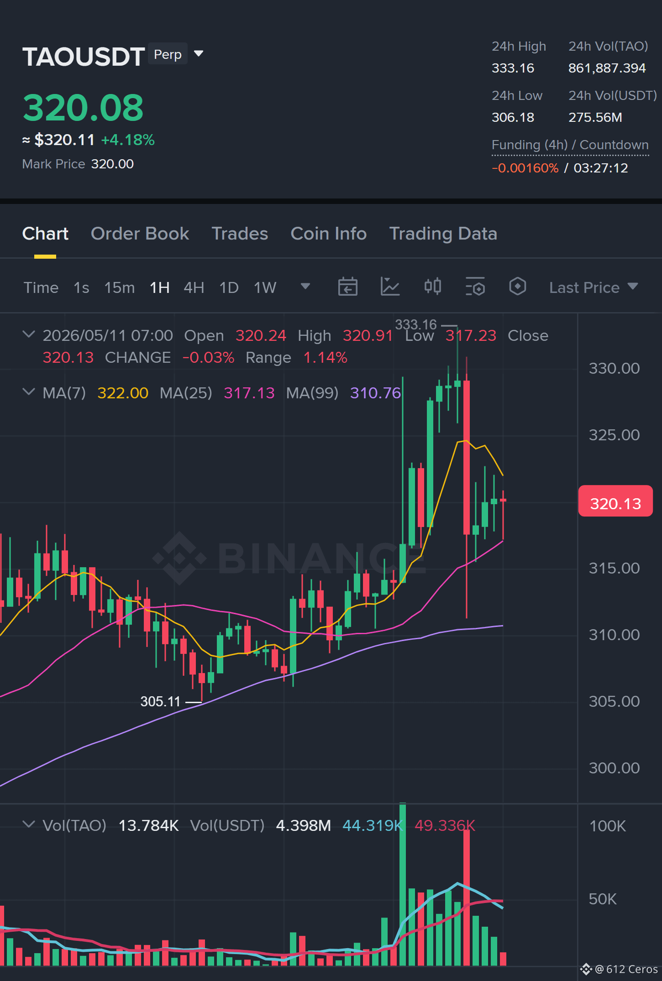
Task: Switch to line chart view icon
Action: coord(390,287)
